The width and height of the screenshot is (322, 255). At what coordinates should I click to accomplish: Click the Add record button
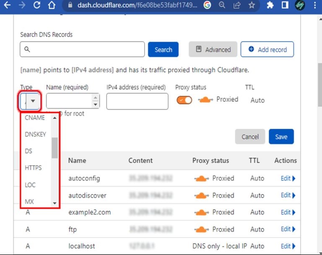267,49
